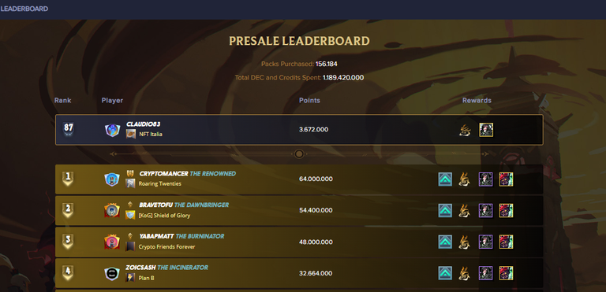606x292 pixels.
Task: Click the Points column header
Action: (309, 101)
